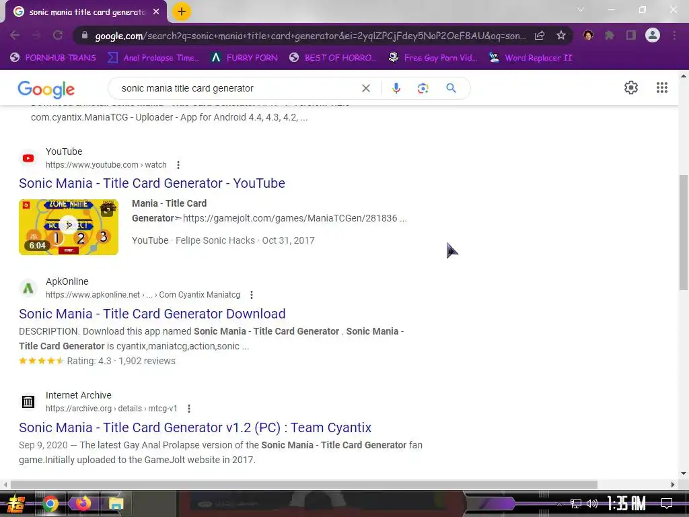Open the tab search chevron

coord(581,9)
